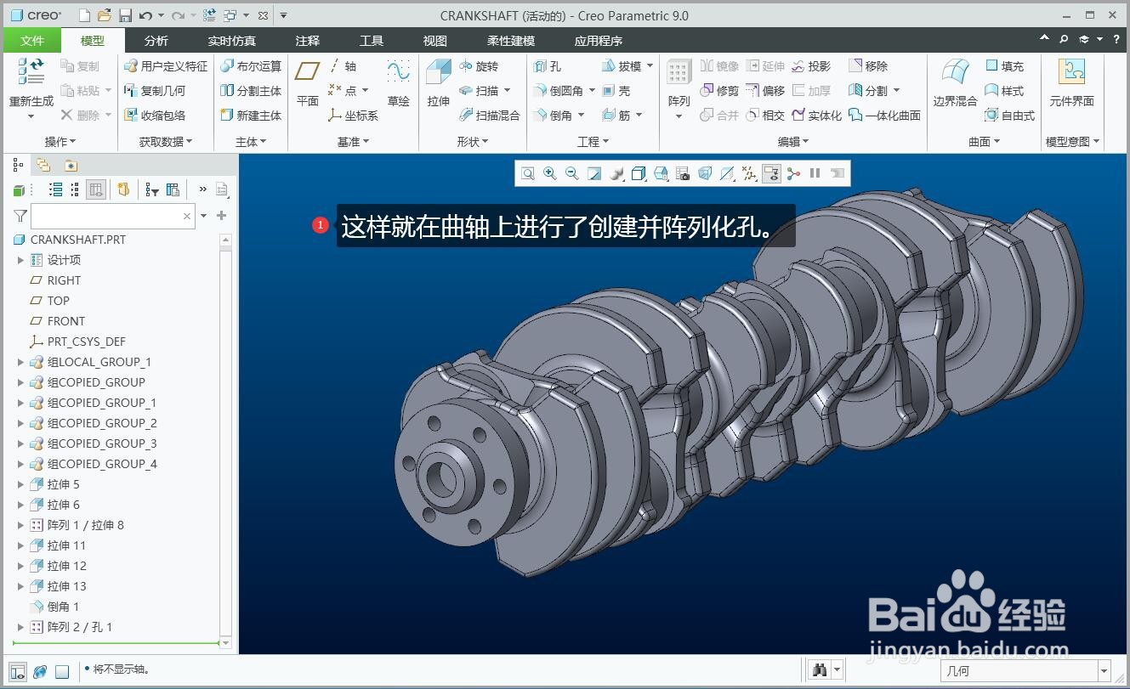Click 一体化曲面 button

click(x=884, y=116)
